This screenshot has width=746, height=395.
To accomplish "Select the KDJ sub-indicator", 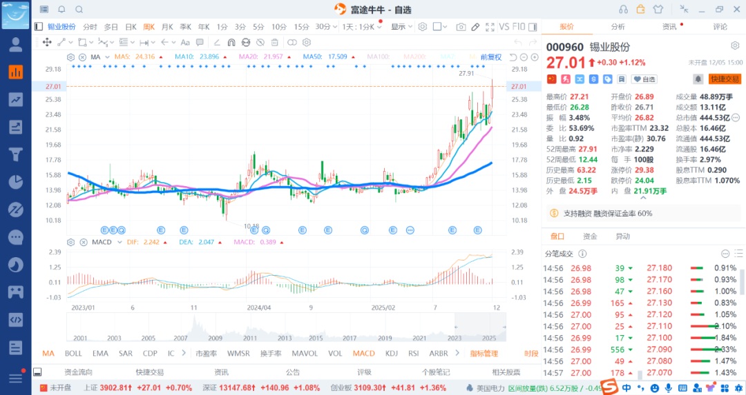I will (392, 353).
